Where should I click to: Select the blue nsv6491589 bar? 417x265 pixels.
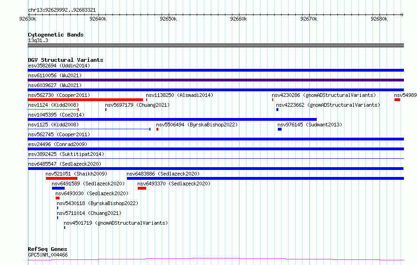pyautogui.click(x=58, y=188)
